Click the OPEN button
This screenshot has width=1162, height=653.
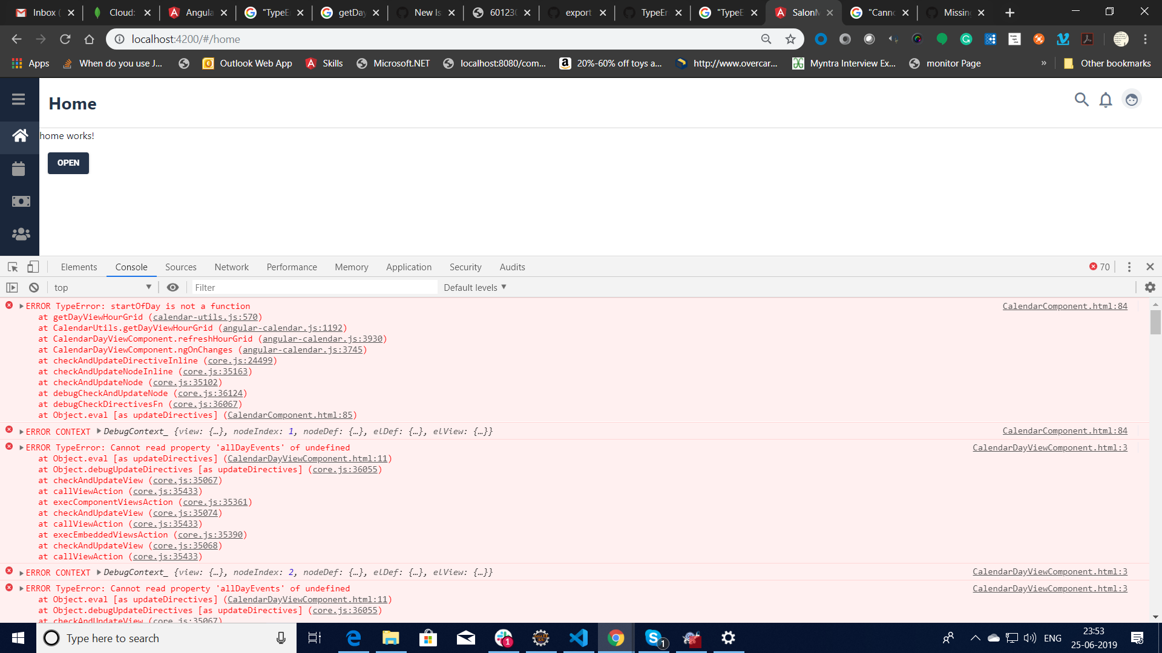click(68, 163)
